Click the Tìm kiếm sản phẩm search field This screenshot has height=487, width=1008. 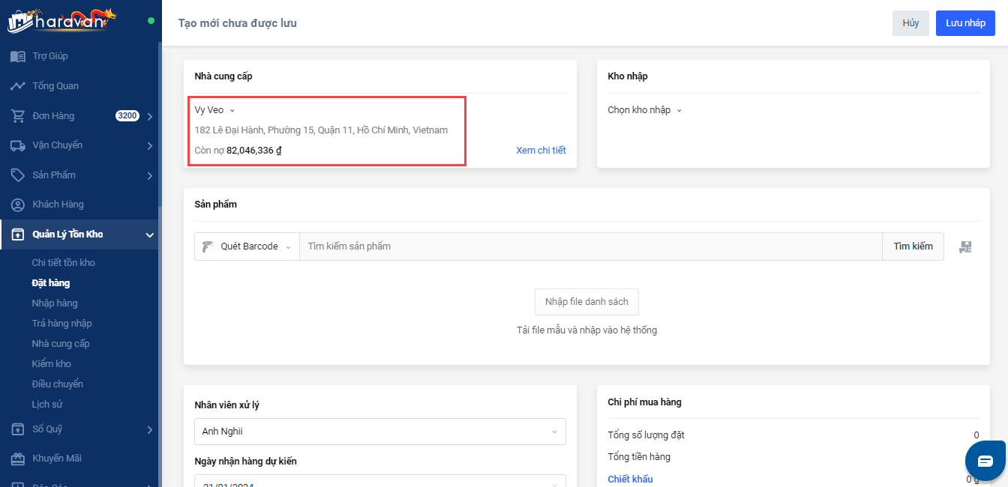(x=590, y=246)
